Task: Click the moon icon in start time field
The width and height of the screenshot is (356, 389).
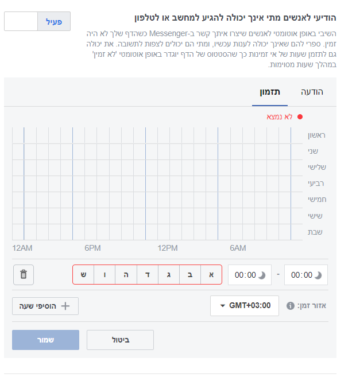Action: coord(319,275)
